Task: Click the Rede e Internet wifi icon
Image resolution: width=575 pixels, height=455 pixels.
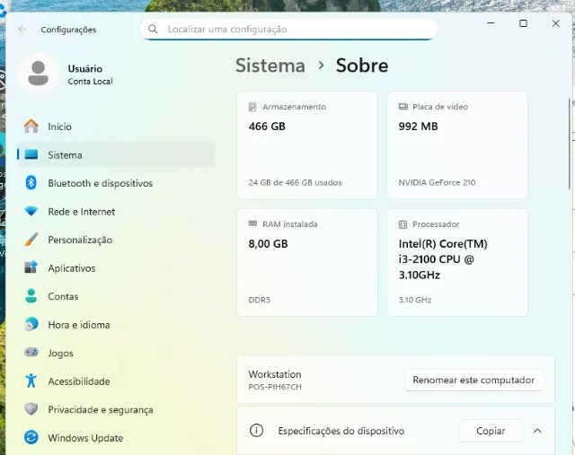Action: coord(31,211)
